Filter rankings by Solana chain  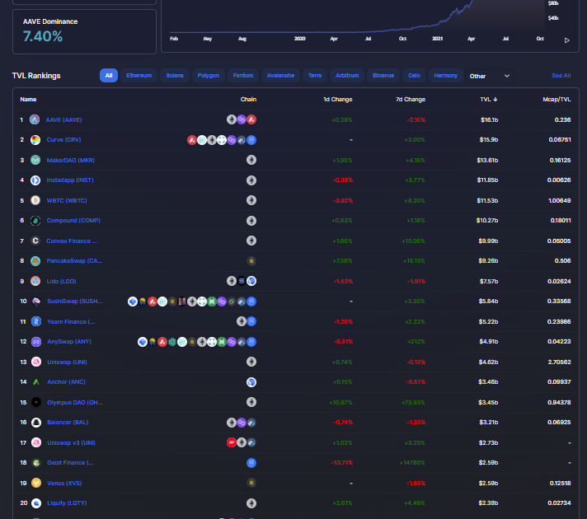(175, 76)
